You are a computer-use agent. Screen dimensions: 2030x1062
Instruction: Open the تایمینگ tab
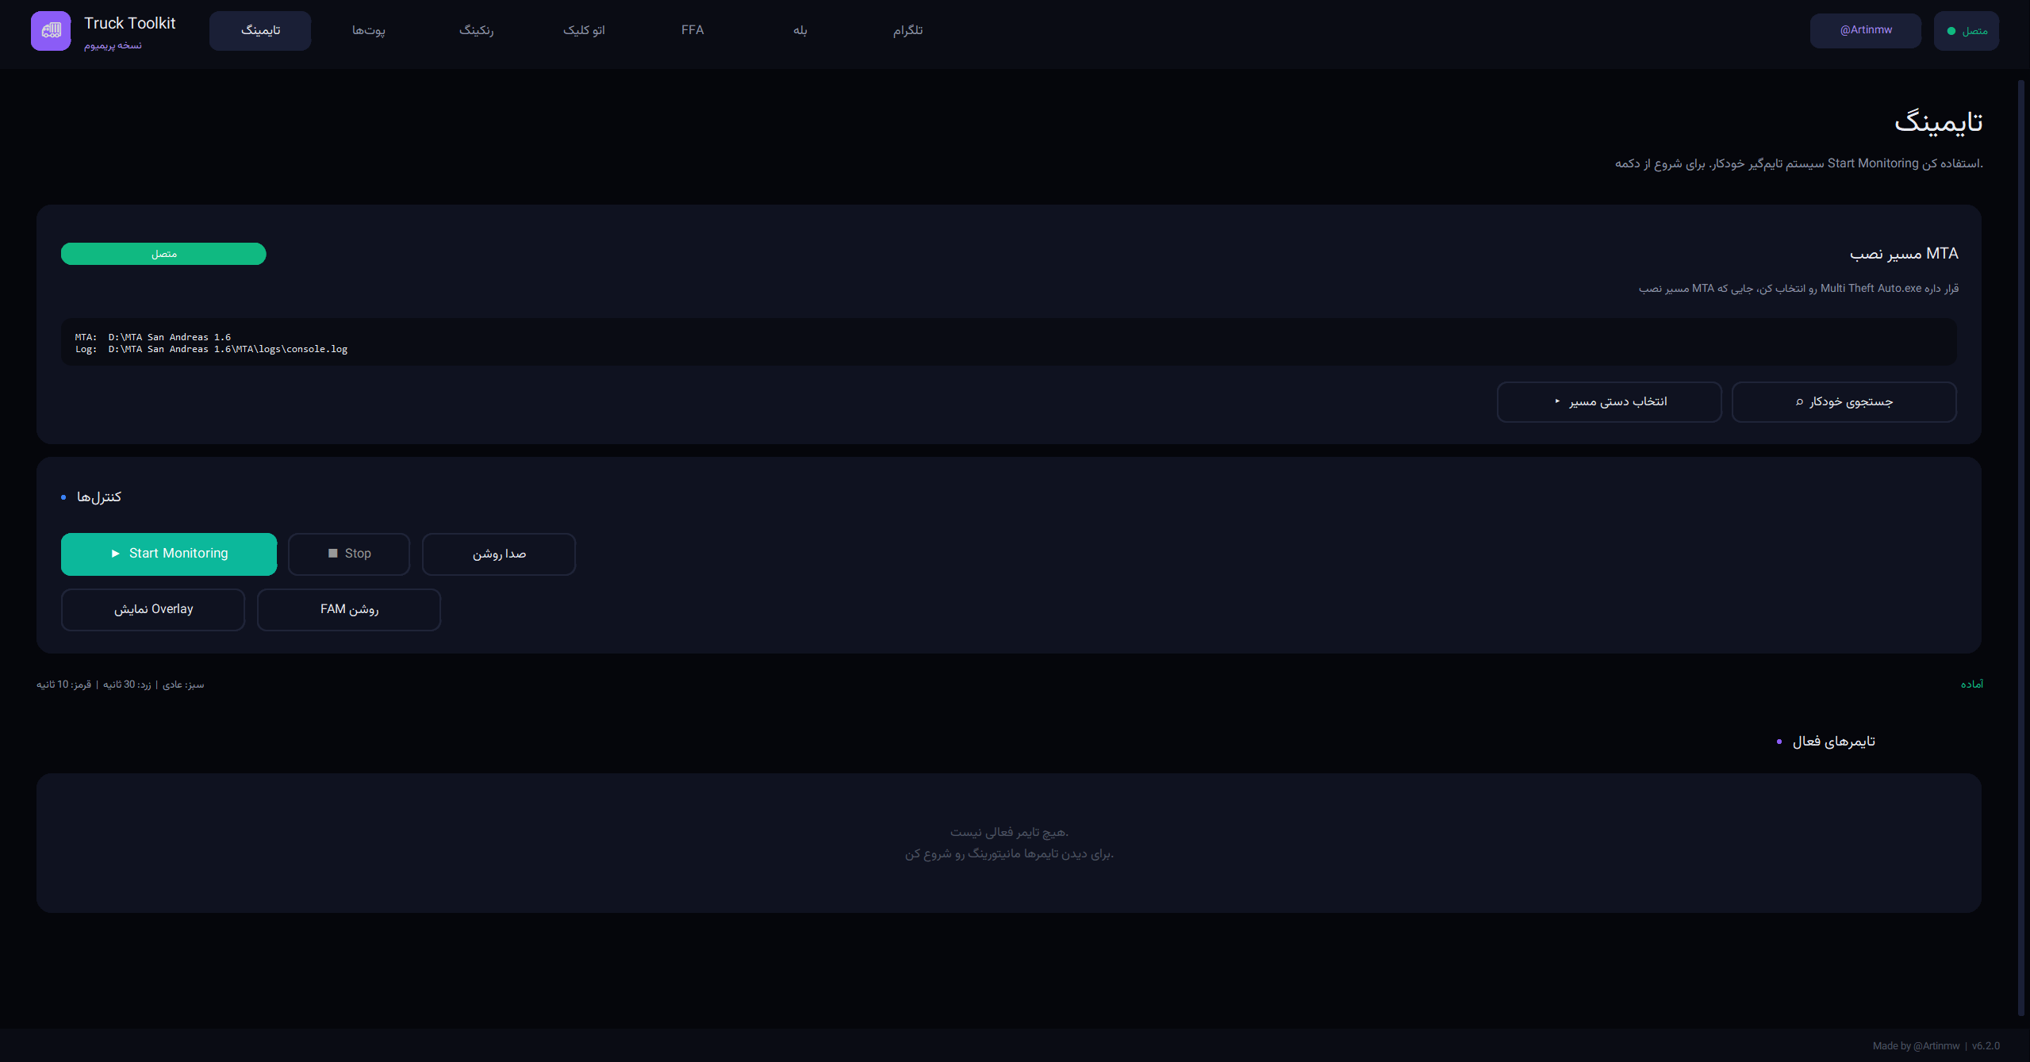pos(260,31)
